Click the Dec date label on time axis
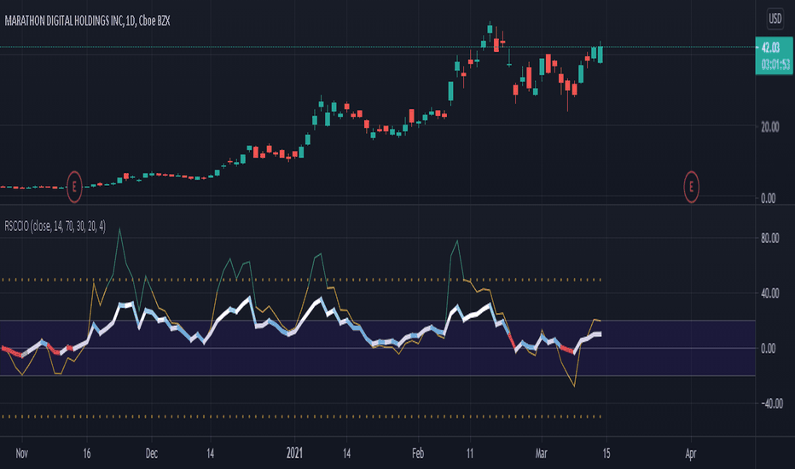The width and height of the screenshot is (795, 469). (x=151, y=454)
